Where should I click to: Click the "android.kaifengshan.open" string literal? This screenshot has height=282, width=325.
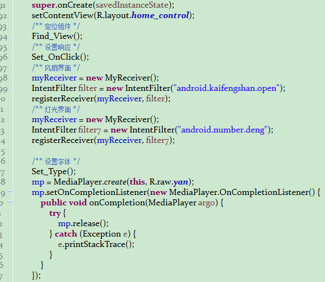pyautogui.click(x=227, y=88)
